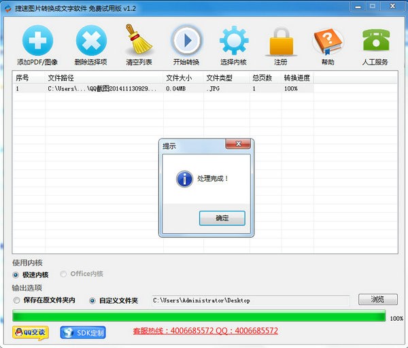
Task: Click the 浏览 browse button
Action: [377, 299]
